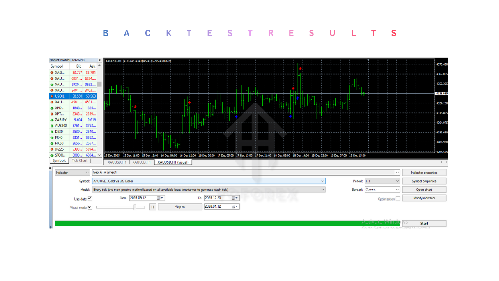The height and width of the screenshot is (281, 499).
Task: Toggle the Use date checkbox
Action: click(91, 198)
